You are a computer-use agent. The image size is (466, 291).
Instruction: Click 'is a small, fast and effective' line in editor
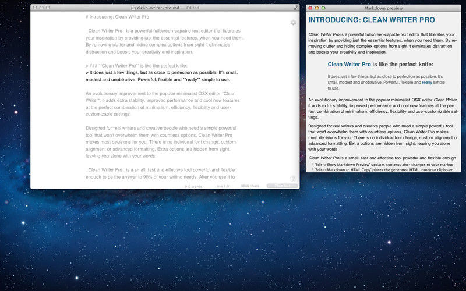pos(160,173)
